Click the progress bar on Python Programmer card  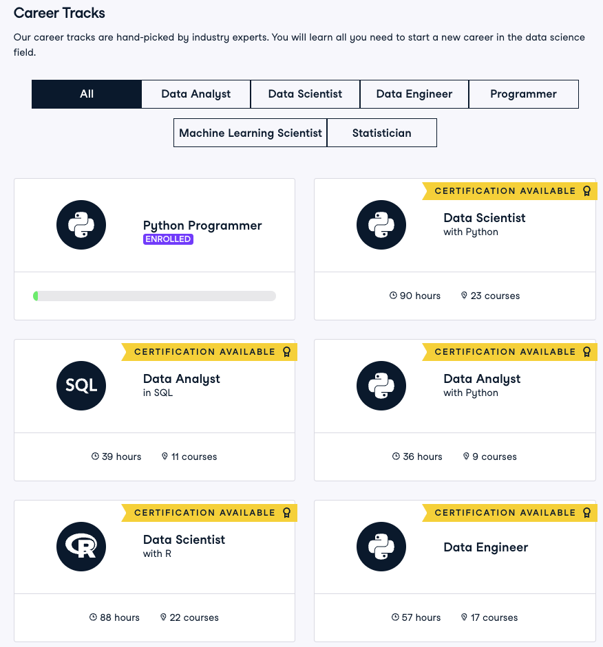point(154,296)
